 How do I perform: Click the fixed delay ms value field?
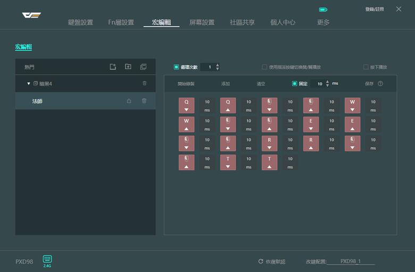tap(318, 84)
